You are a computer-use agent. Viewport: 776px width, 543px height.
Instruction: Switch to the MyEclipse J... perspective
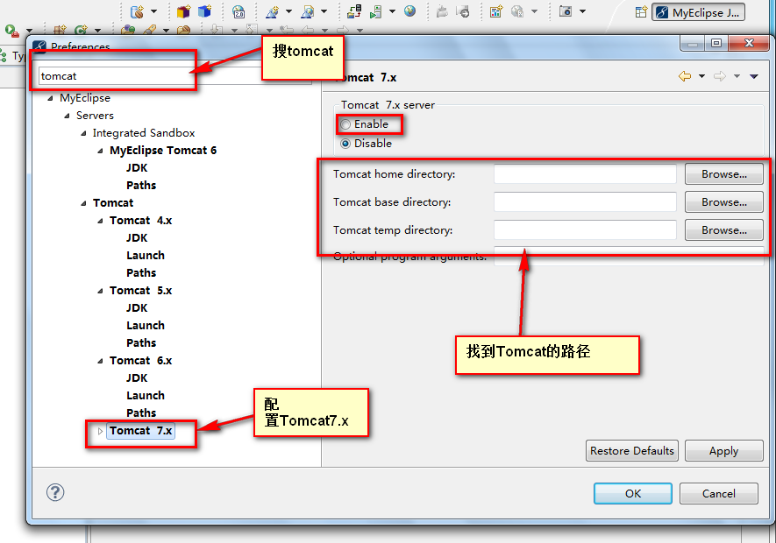698,12
